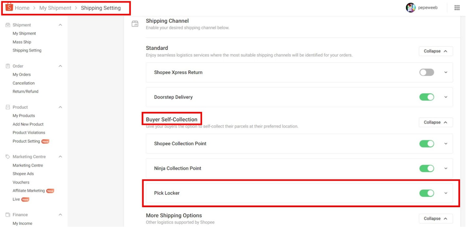Click the Product section icon in sidebar
The width and height of the screenshot is (466, 227).
7,107
